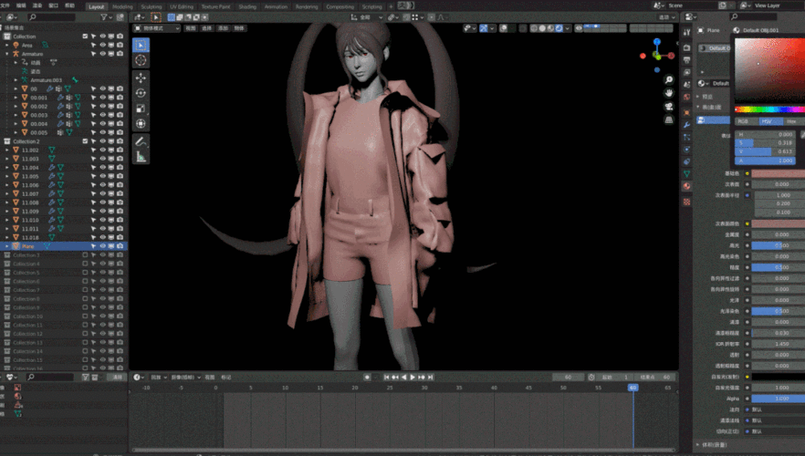Toggle Collection exclude checkbox
Screen dimensions: 805x456
tap(85, 36)
